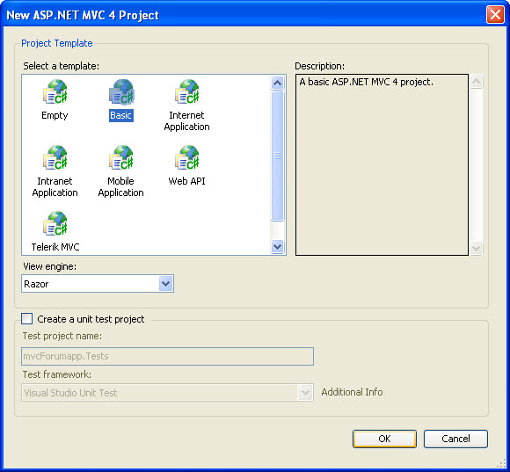Expand the disabled Test framework dropdown arrow
The width and height of the screenshot is (510, 472).
click(x=305, y=393)
